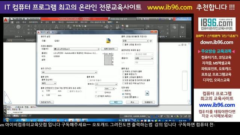The image size is (240, 135).
Task: Enable 플롯 투명도(T) checkbox
Action: [x=123, y=74]
